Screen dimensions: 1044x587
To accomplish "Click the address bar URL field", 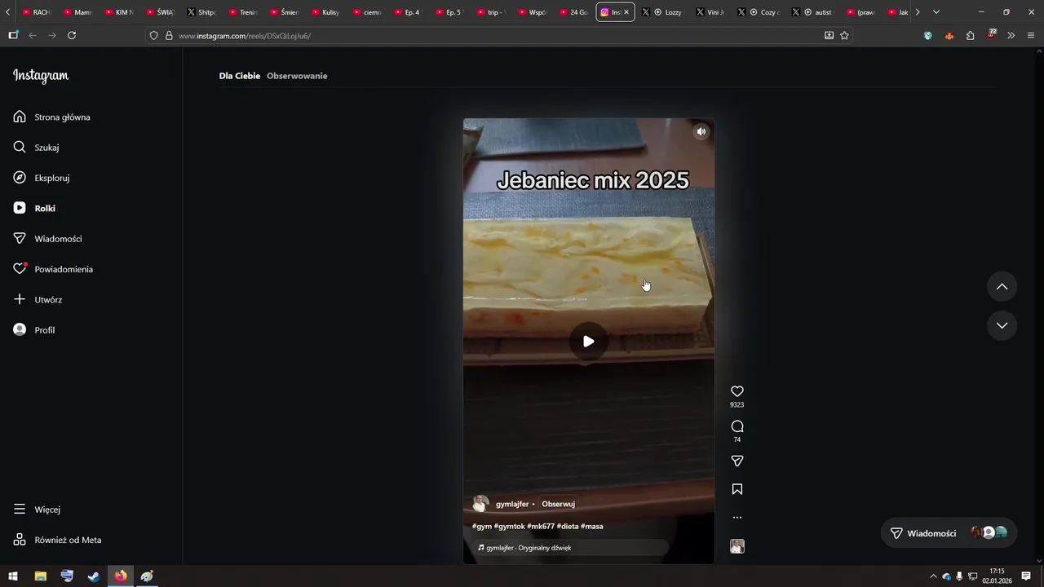I will pos(498,36).
